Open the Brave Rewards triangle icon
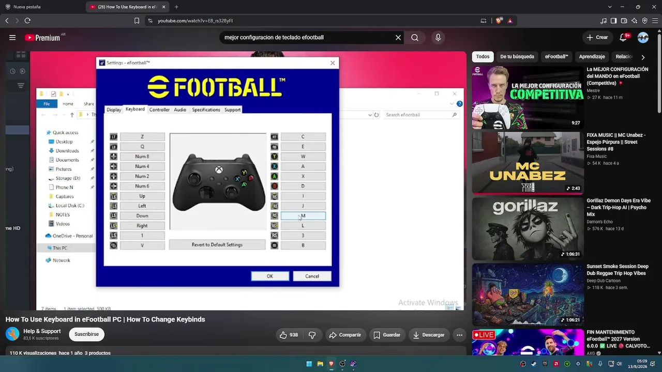662x372 pixels. coord(510,21)
